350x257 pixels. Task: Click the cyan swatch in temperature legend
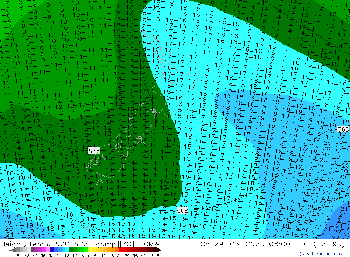(67, 250)
